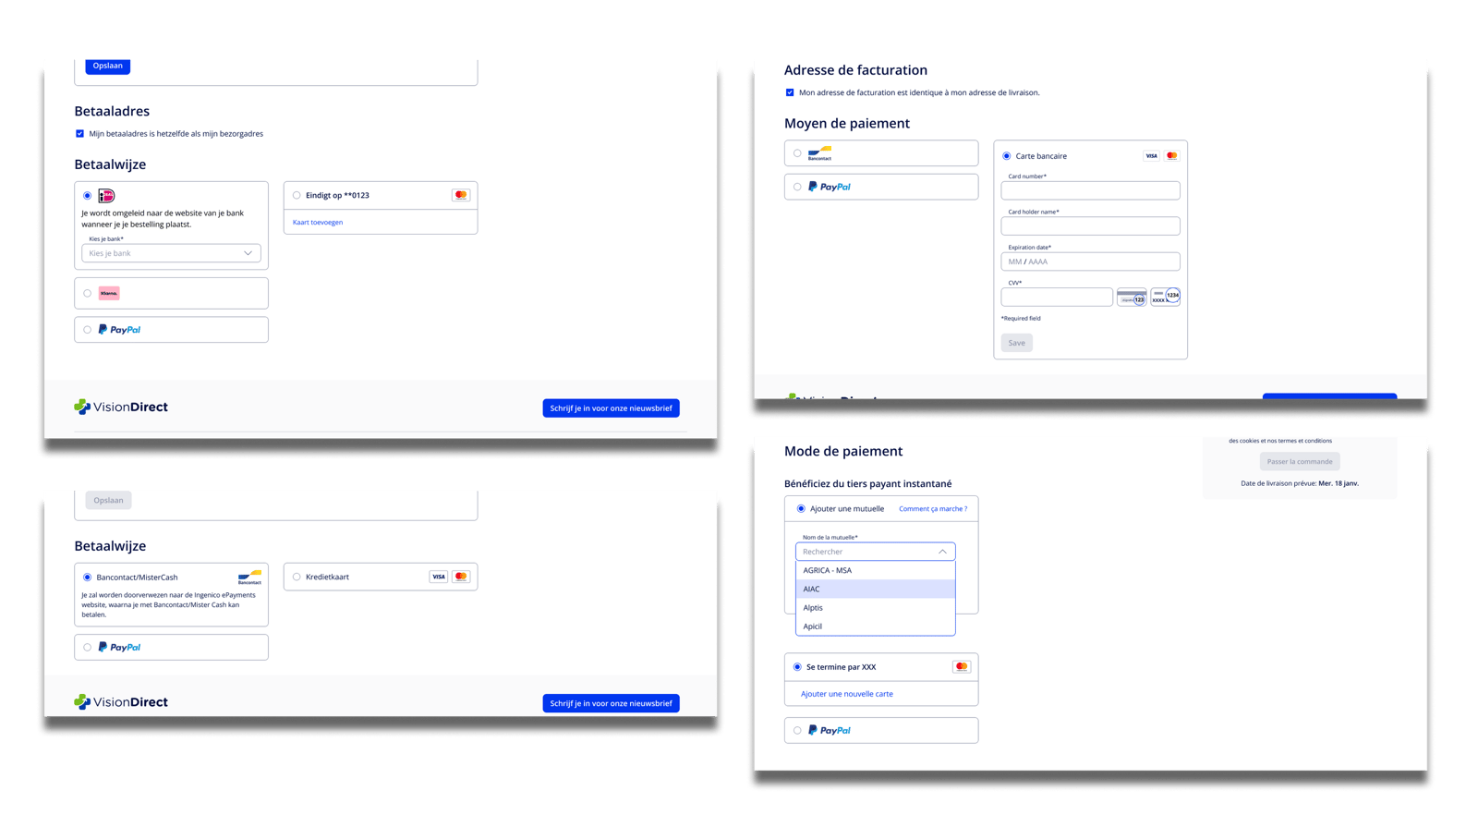Select the Se termine par XXX radio

pos(797,667)
